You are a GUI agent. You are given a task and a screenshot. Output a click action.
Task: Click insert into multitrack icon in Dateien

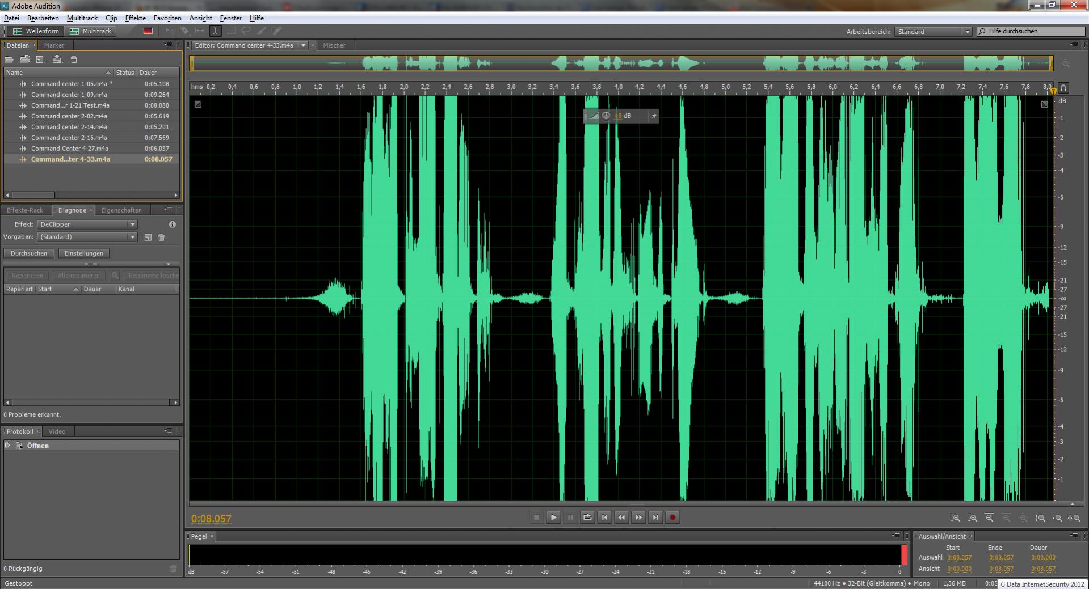(57, 60)
